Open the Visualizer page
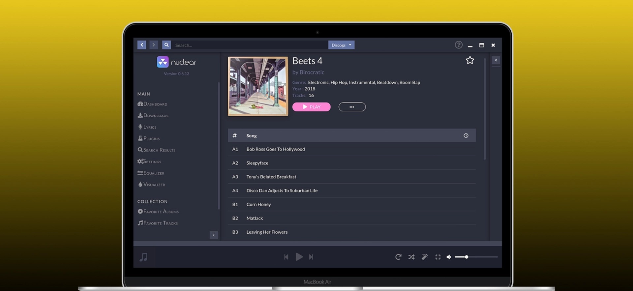The width and height of the screenshot is (633, 291). coord(151,185)
